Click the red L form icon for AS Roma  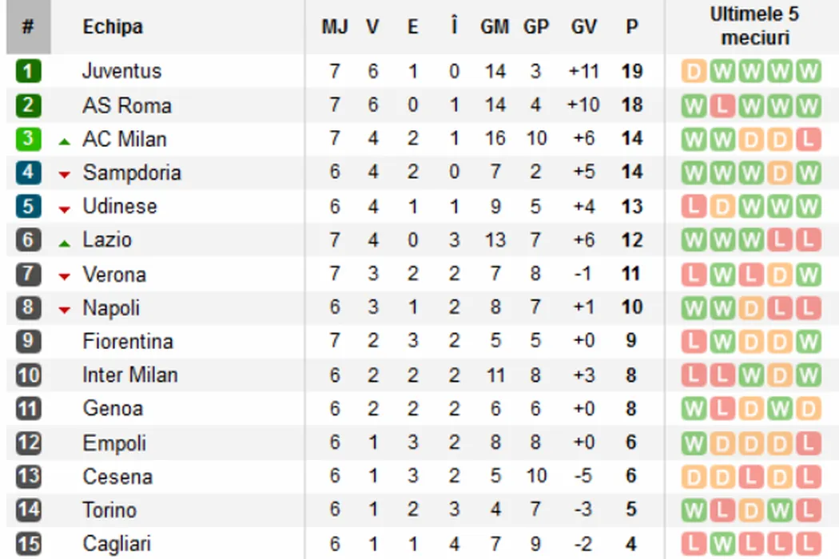pos(722,105)
